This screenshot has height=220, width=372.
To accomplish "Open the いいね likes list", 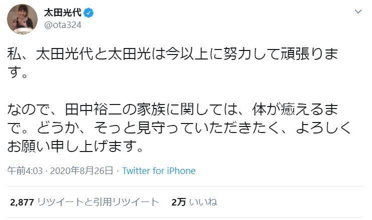I will pyautogui.click(x=204, y=202).
